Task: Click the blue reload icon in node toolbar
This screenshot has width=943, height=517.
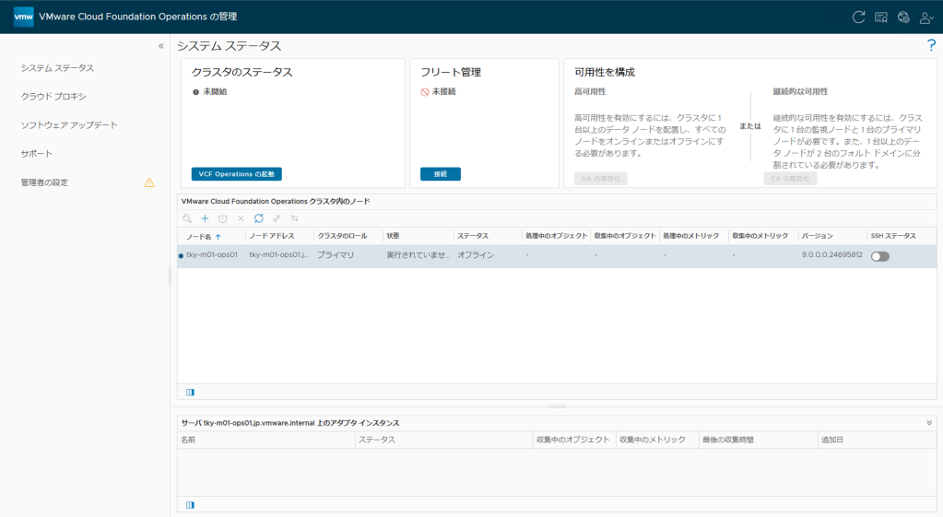Action: pos(259,218)
